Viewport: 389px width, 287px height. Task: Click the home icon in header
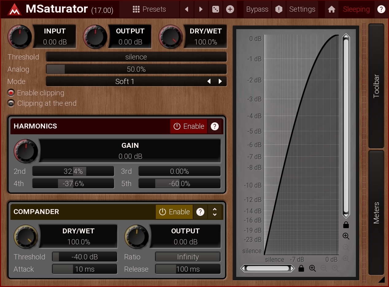[x=331, y=10]
